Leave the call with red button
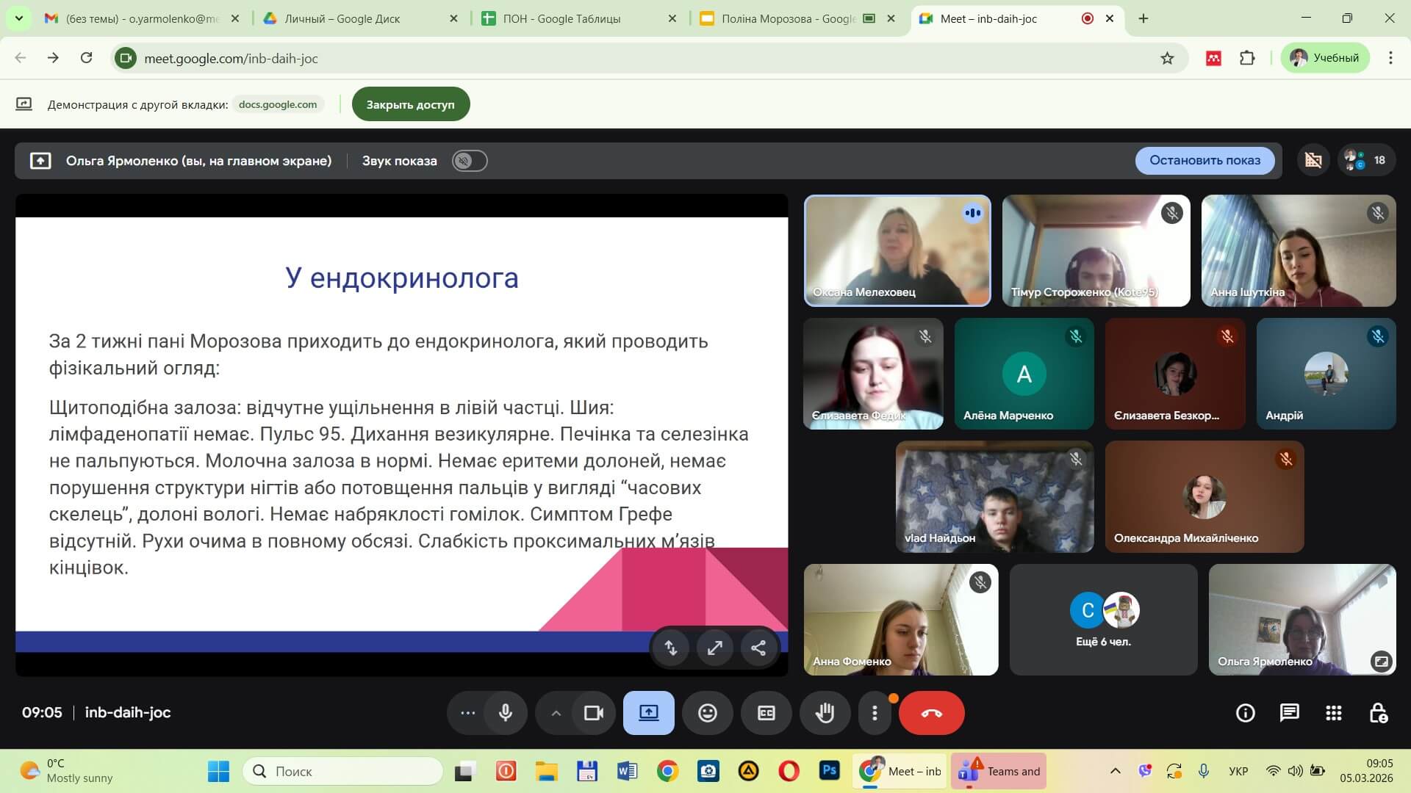The image size is (1411, 793). pos(931,713)
